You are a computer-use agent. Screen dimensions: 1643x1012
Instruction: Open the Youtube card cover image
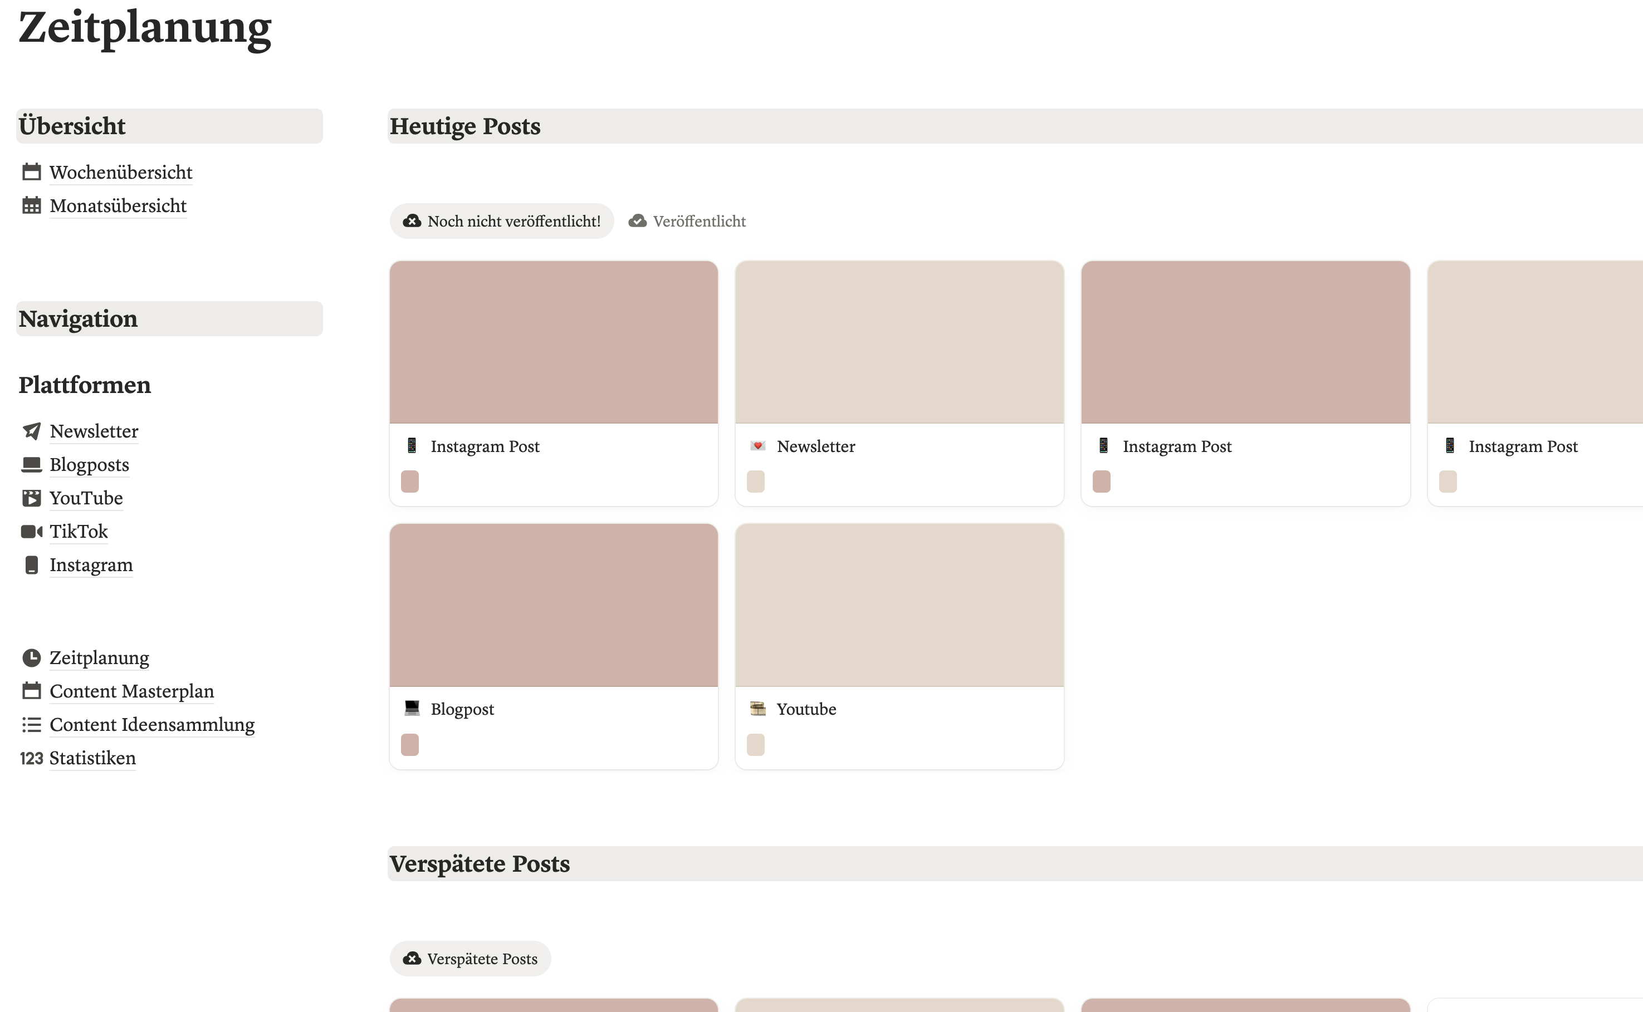tap(900, 605)
